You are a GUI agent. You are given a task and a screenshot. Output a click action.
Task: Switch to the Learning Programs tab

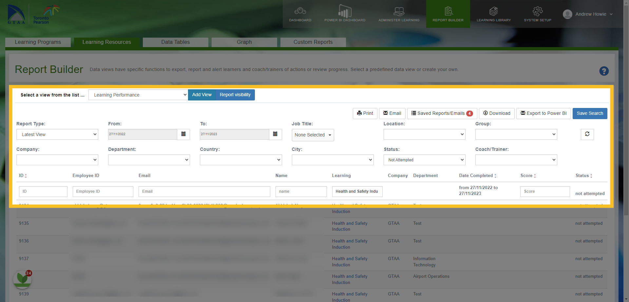point(38,42)
